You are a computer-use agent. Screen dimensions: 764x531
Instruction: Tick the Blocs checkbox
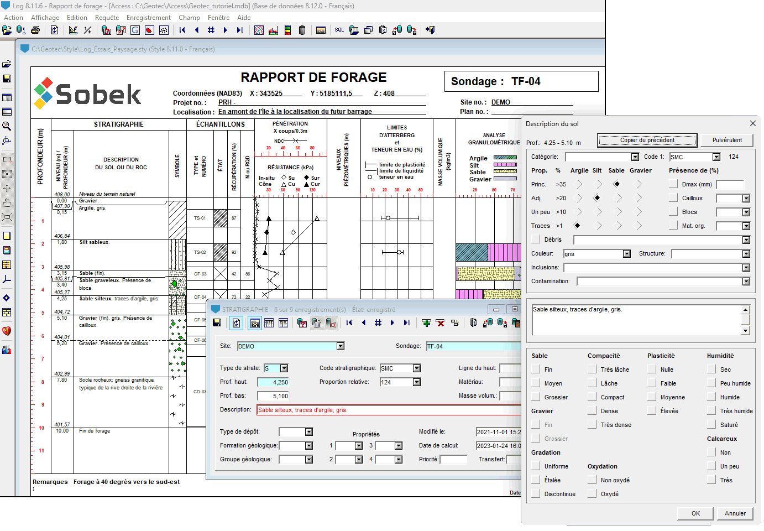(x=673, y=212)
